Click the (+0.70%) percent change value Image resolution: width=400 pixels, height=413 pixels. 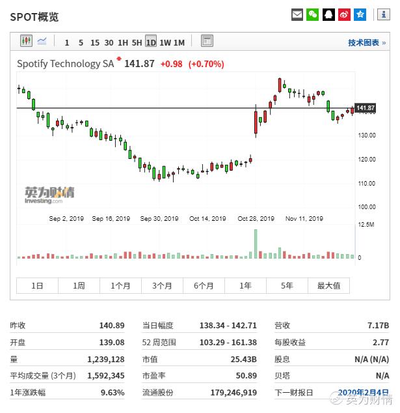pyautogui.click(x=206, y=64)
